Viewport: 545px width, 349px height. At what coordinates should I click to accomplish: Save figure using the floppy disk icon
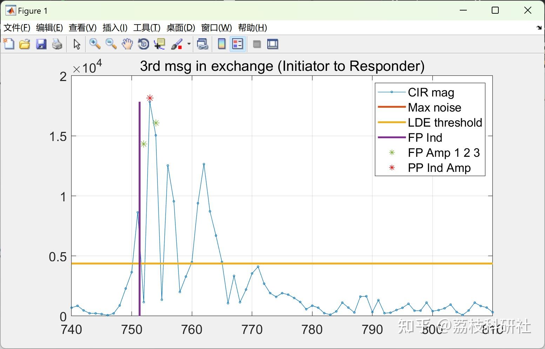[41, 44]
